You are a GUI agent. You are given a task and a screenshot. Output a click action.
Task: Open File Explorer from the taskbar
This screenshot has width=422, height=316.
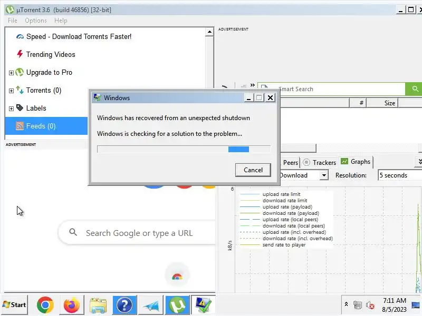click(x=98, y=305)
